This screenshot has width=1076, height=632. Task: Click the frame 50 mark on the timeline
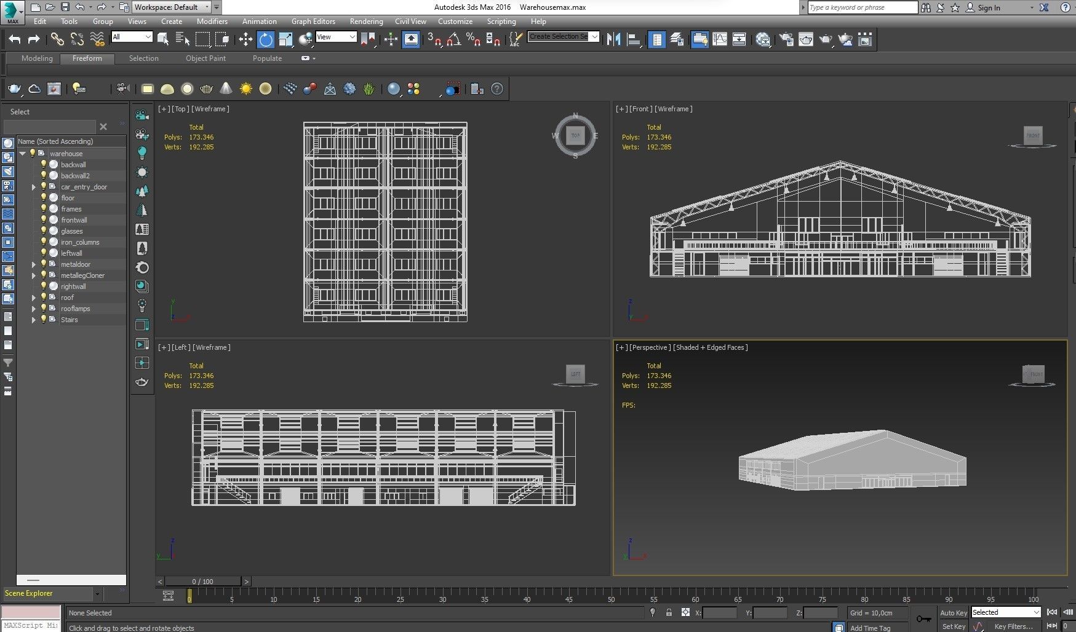tap(611, 598)
